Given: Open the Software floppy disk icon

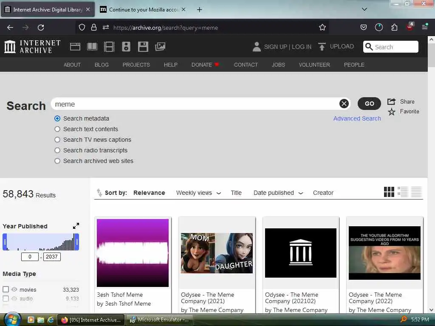Looking at the screenshot, I should pyautogui.click(x=143, y=47).
